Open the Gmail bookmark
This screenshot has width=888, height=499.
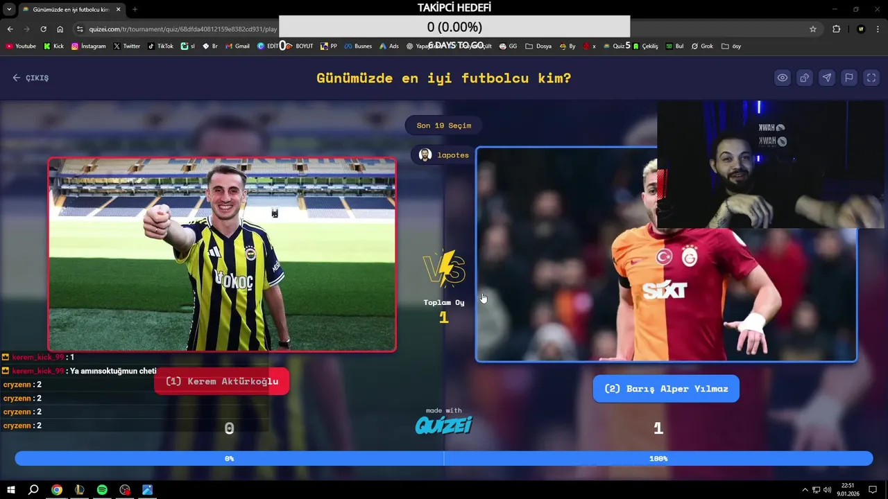click(x=237, y=46)
